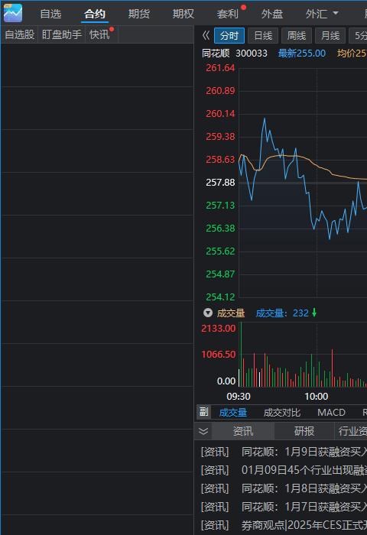Open the 盯盘助手 tab
The width and height of the screenshot is (367, 535).
click(62, 34)
